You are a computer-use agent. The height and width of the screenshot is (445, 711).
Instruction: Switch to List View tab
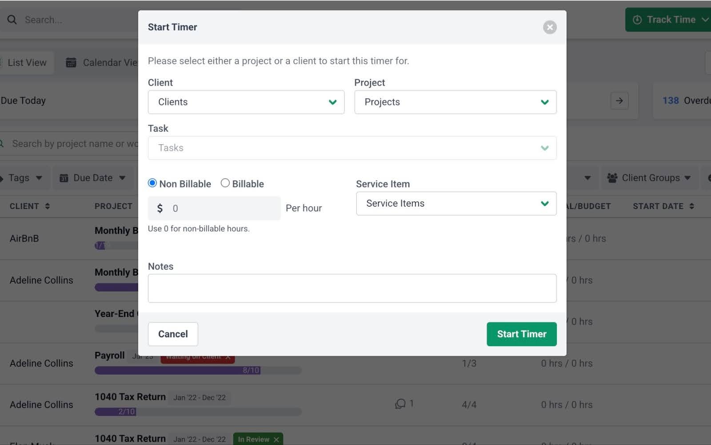27,63
